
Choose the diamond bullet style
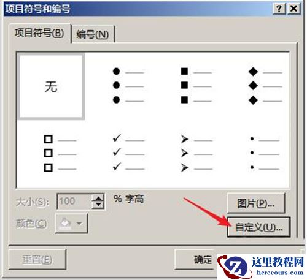tap(265, 86)
